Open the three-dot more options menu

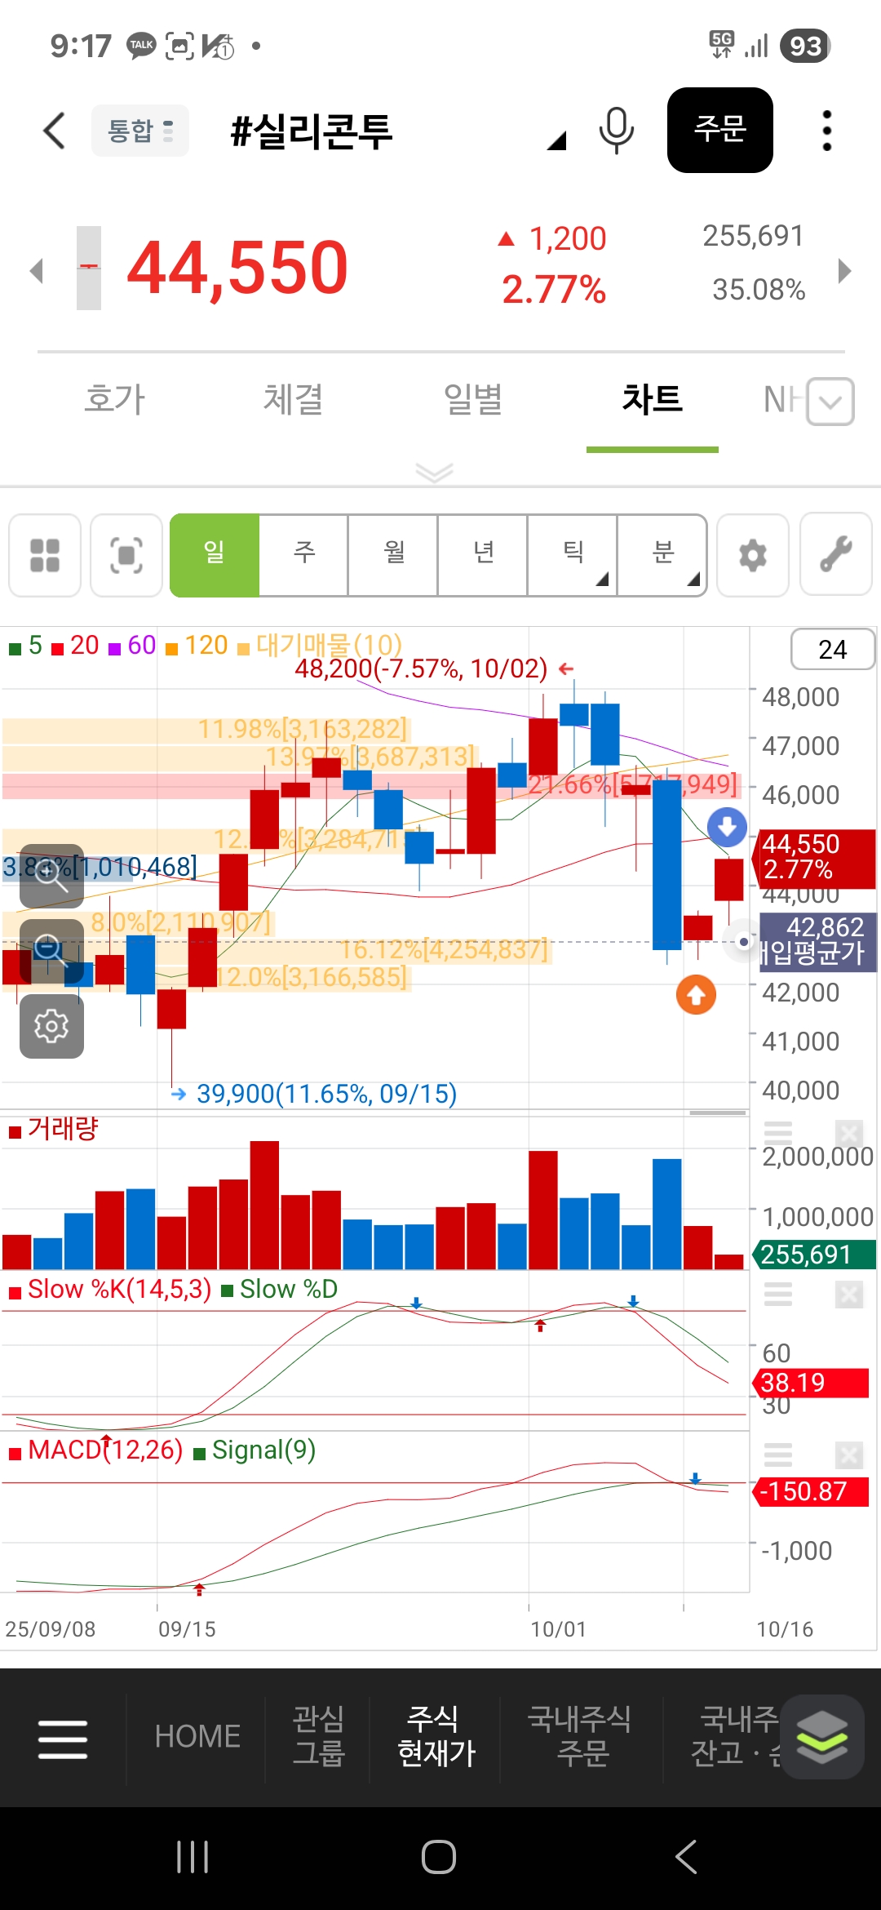[x=826, y=131]
